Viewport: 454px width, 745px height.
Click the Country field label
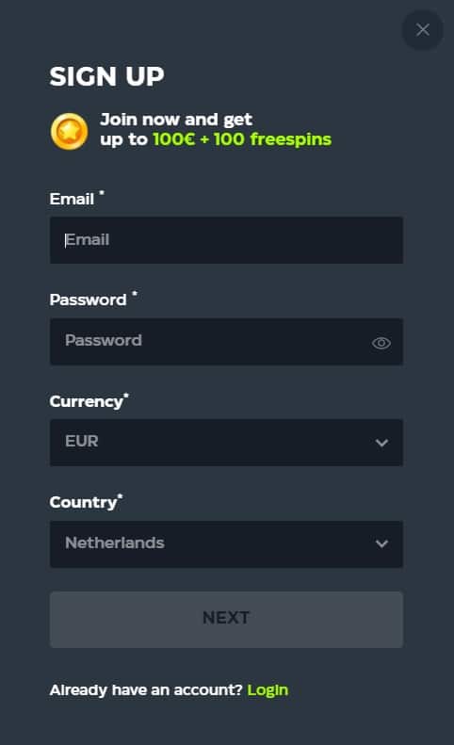pos(83,502)
